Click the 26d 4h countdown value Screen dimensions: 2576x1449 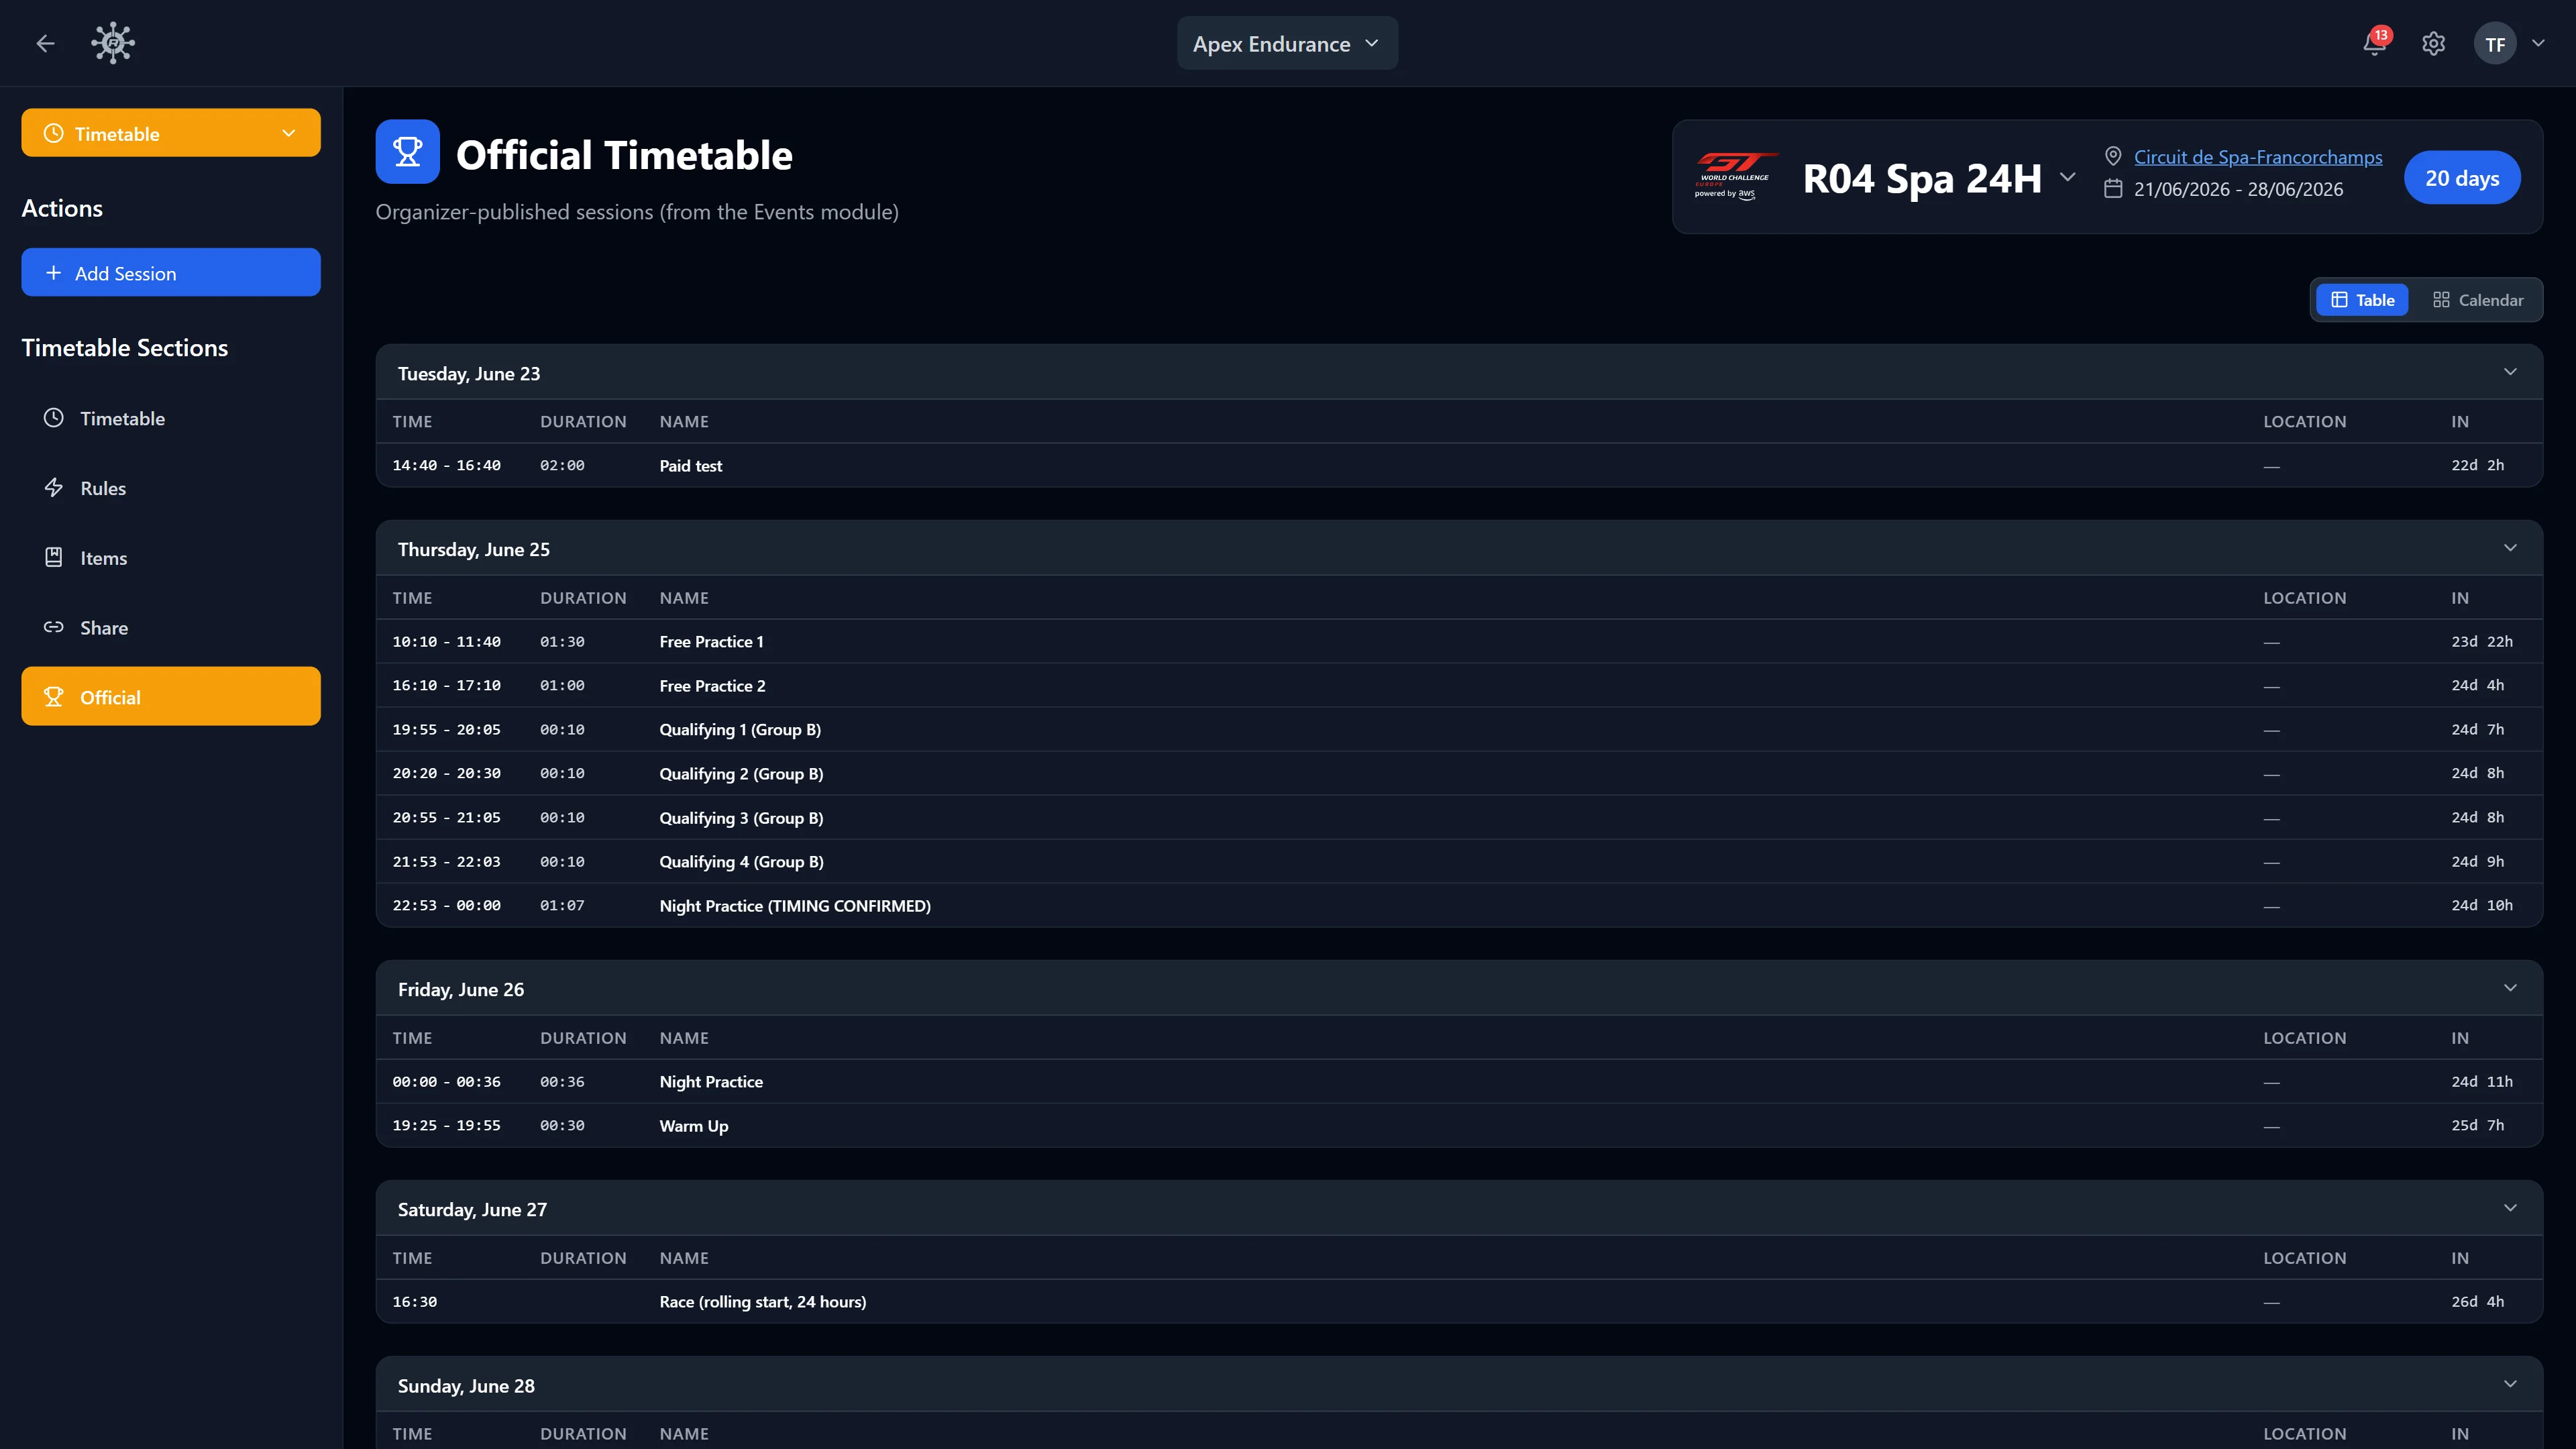[x=2477, y=1301]
